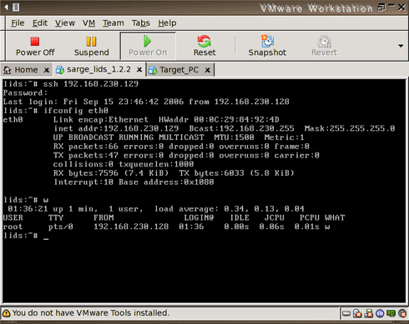
Task: Select the sarge_lids_1.2.2 tab
Action: [98, 69]
